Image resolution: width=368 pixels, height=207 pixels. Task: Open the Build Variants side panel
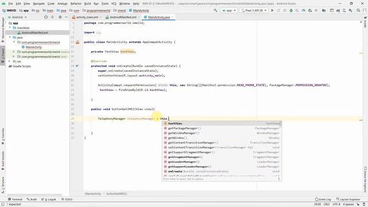coord(3,160)
